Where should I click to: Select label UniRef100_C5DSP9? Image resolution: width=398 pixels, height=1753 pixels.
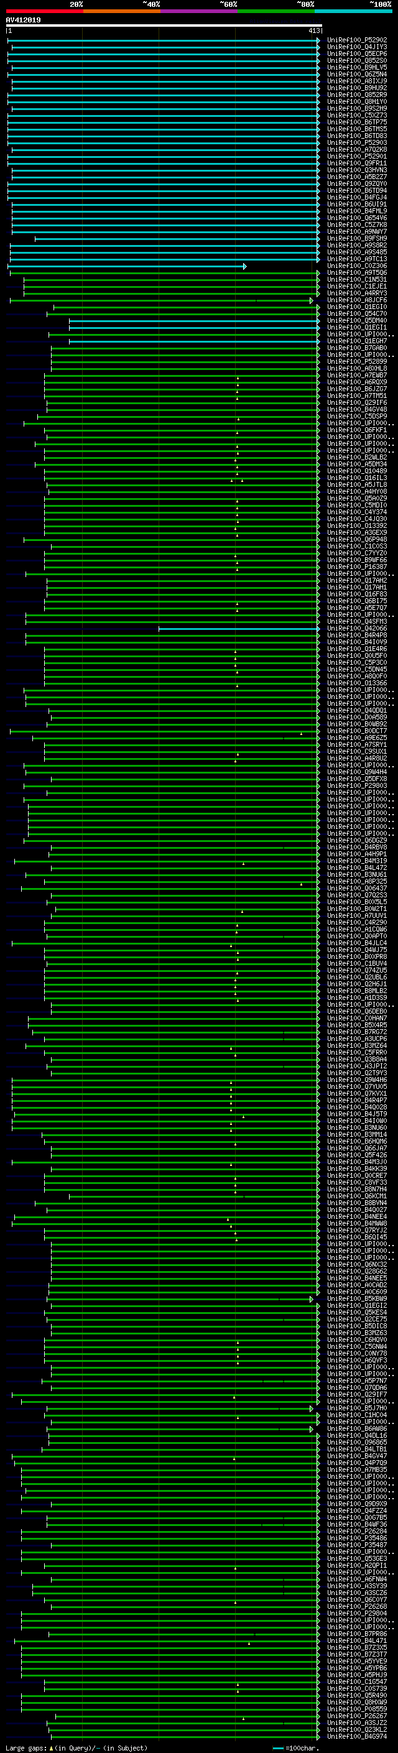click(357, 417)
